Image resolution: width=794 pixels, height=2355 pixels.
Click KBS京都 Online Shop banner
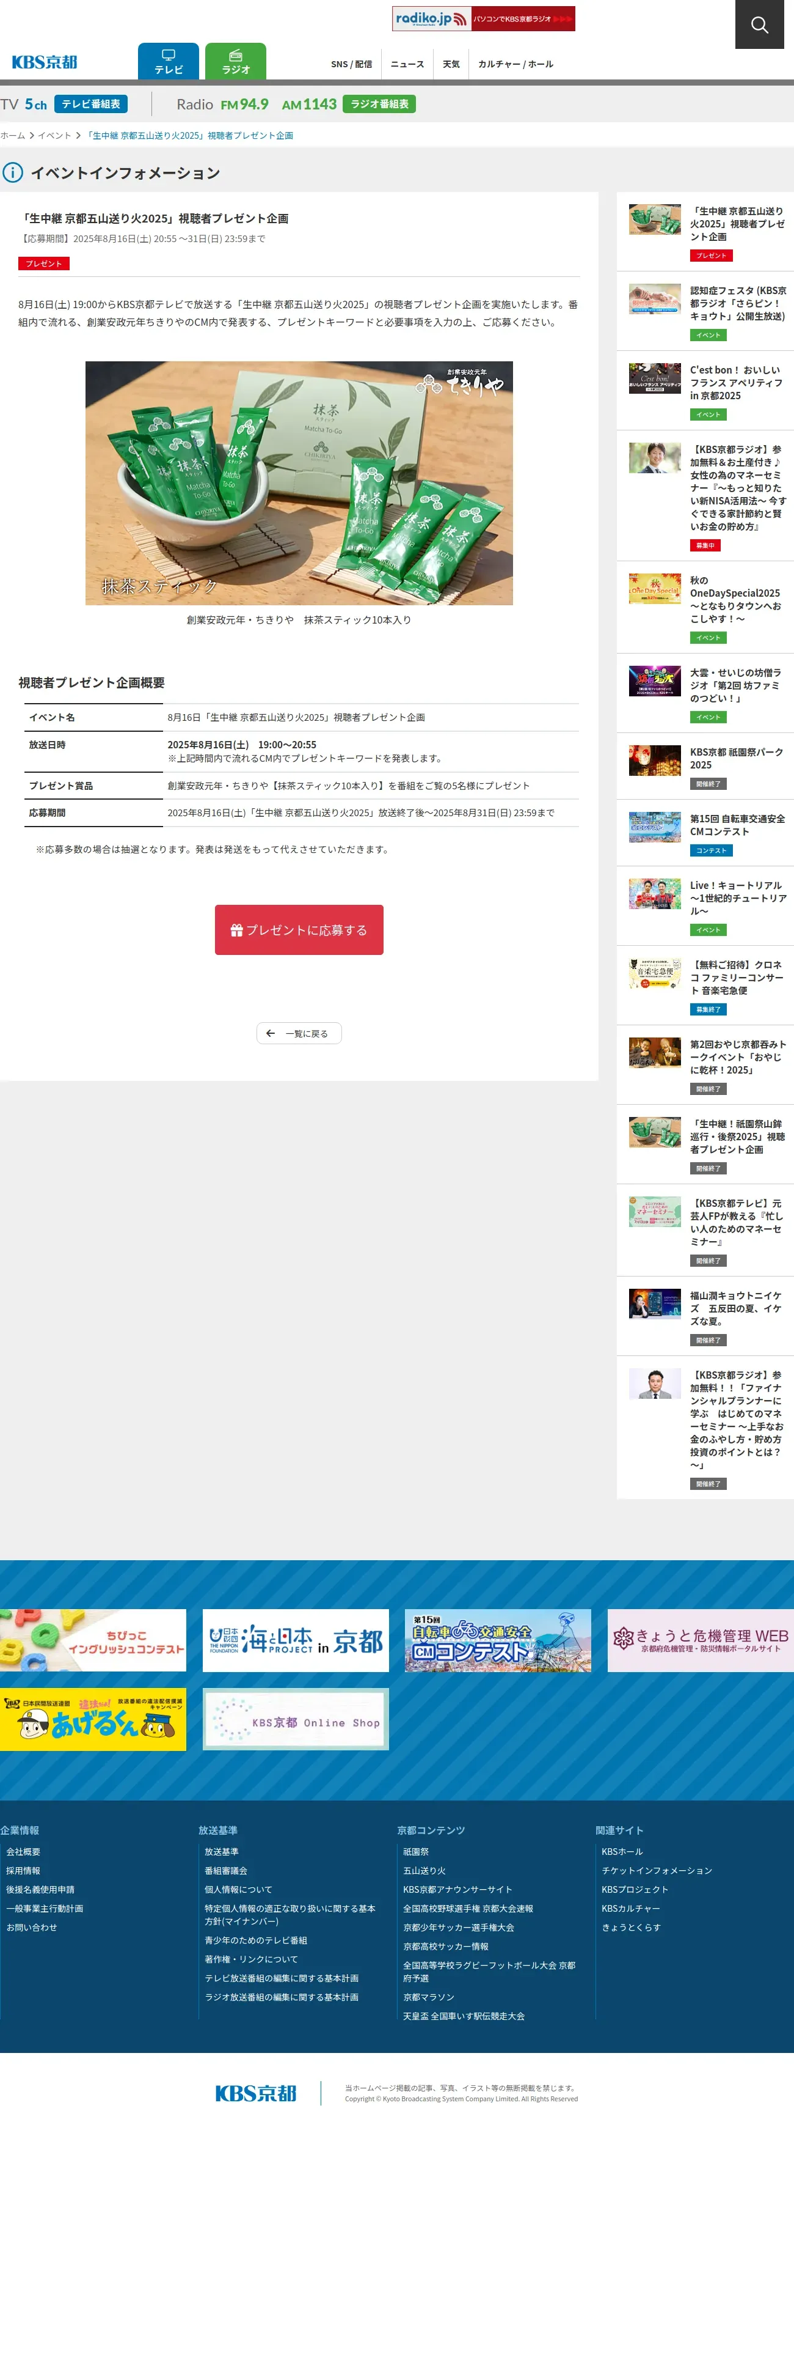tap(295, 1719)
